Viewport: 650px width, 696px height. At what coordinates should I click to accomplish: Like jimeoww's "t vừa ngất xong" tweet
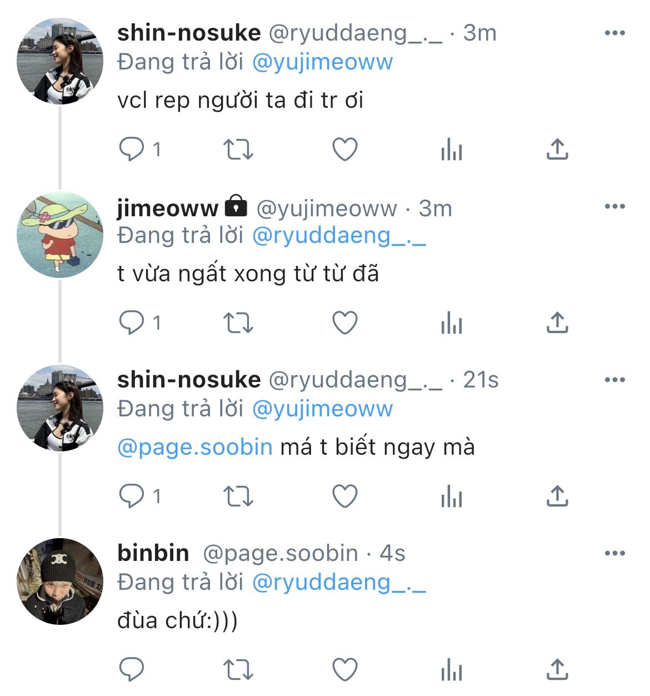coord(344,323)
